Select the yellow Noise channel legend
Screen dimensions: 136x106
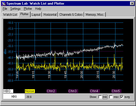click(30, 91)
